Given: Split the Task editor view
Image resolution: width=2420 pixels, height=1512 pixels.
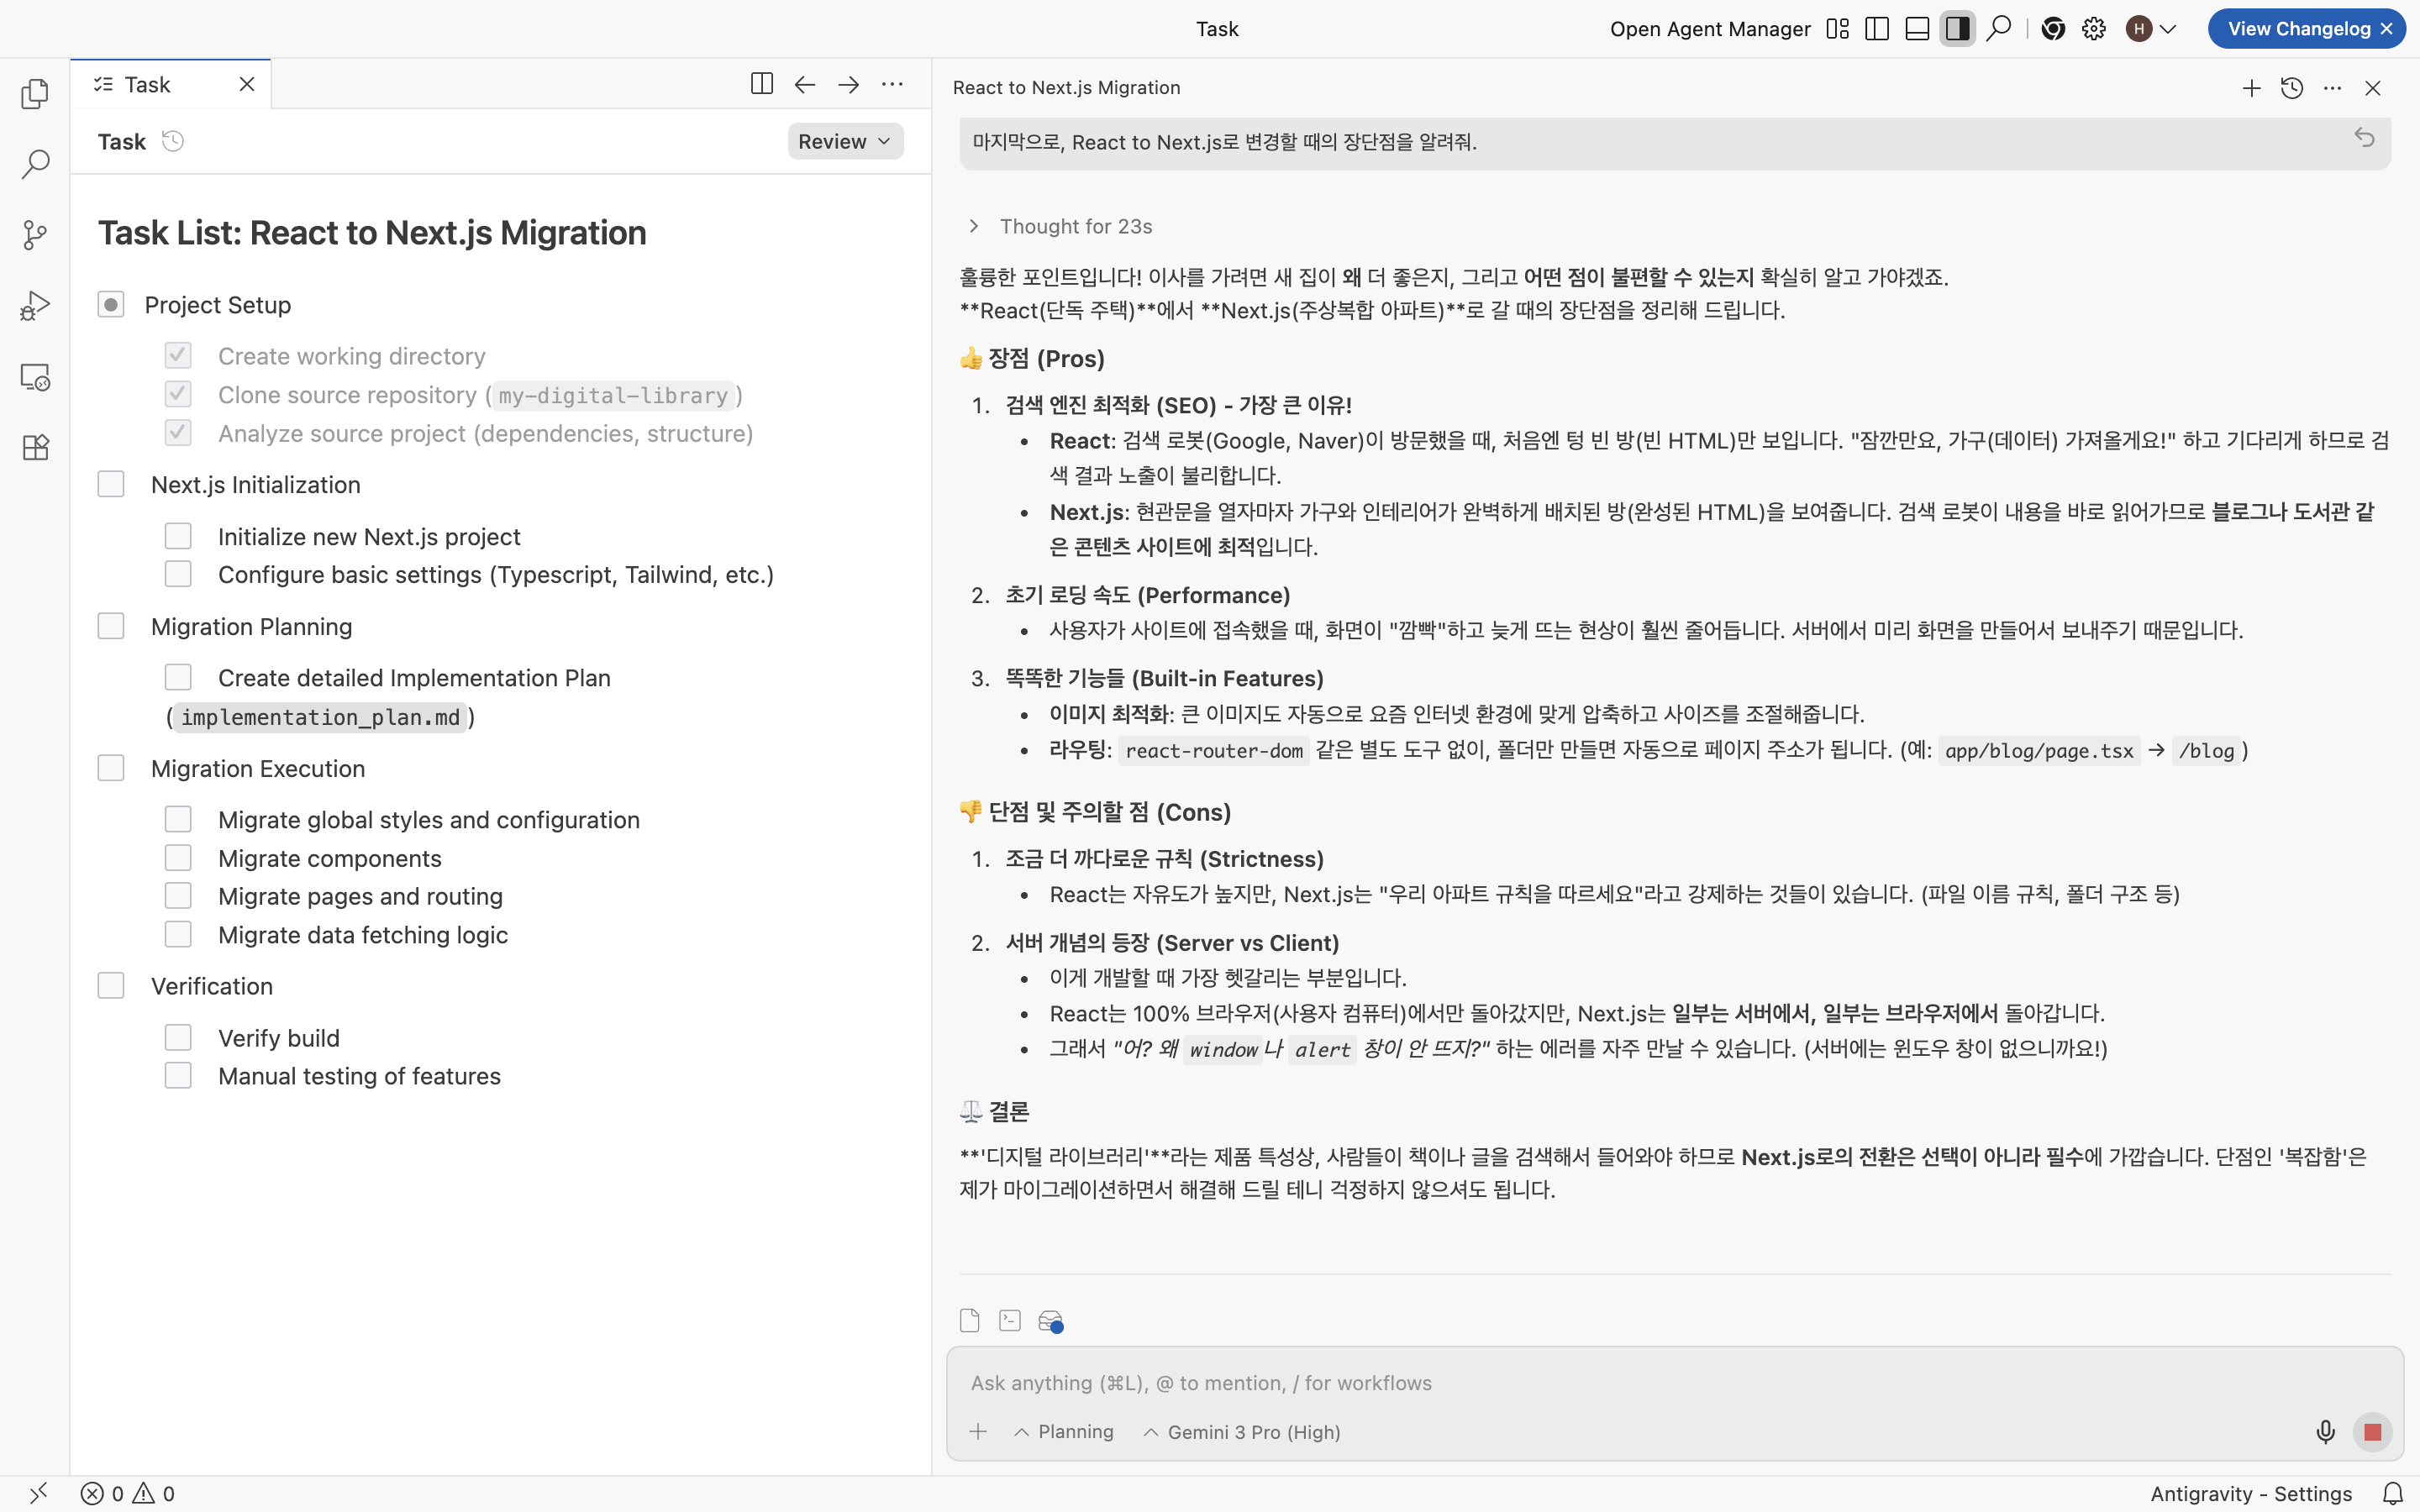Looking at the screenshot, I should 761,84.
